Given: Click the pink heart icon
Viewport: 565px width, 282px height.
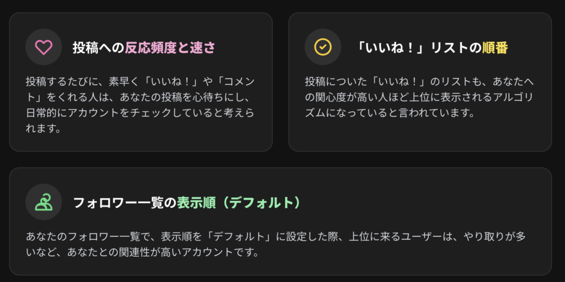Looking at the screenshot, I should (44, 47).
